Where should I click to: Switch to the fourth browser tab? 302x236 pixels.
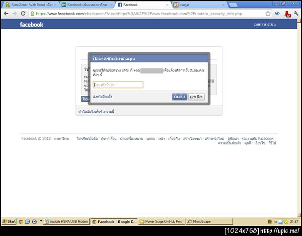[x=199, y=5]
